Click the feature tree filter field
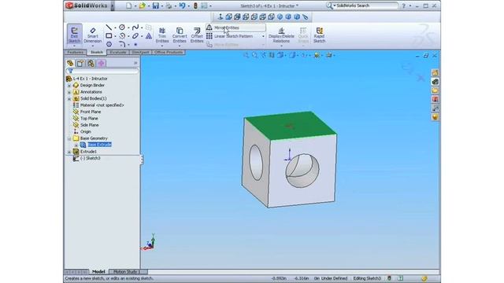504x283 pixels. point(102,71)
